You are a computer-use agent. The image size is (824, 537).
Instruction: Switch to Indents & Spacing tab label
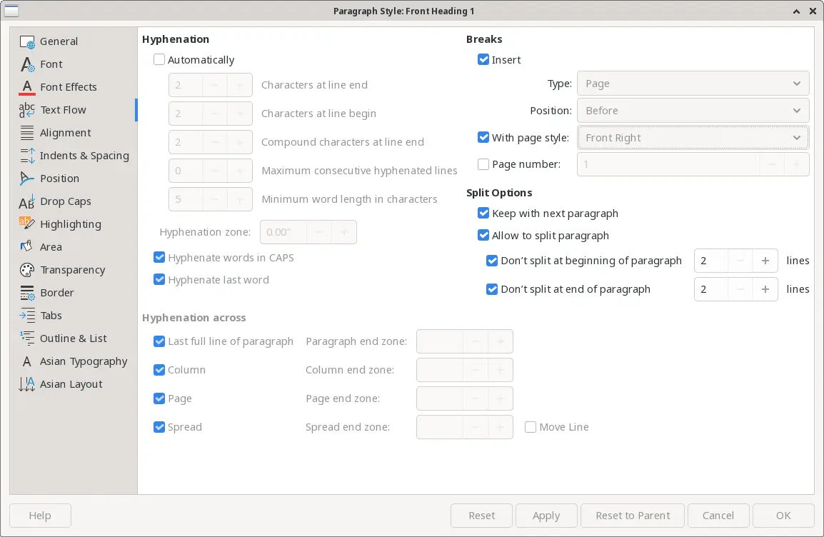(84, 156)
